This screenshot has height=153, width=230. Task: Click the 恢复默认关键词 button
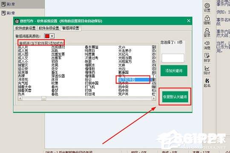pos(175,97)
